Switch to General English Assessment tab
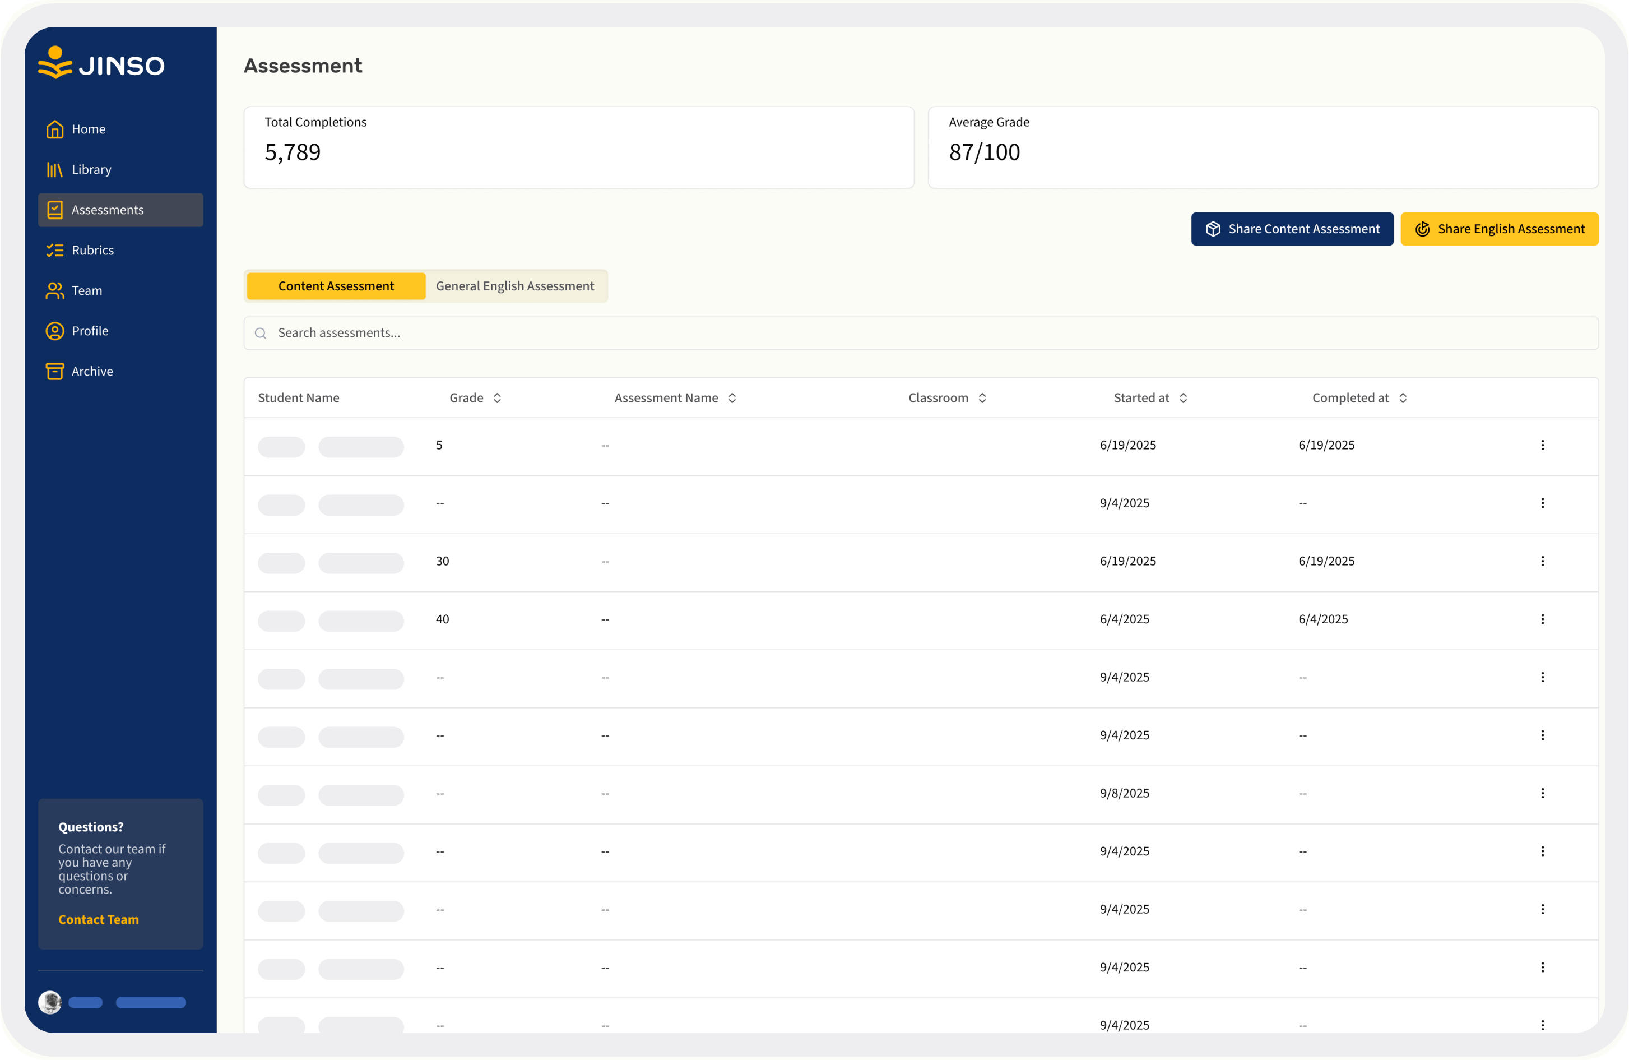Screen dimensions: 1629x1060 515,286
